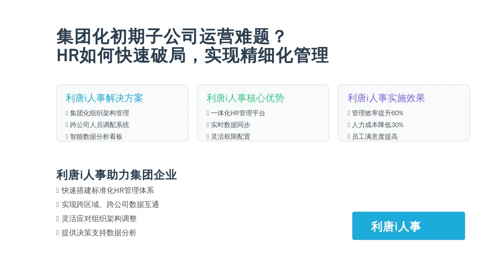Click the icon before 一体化HR管理平台
Image resolution: width=481 pixels, height=271 pixels.
pyautogui.click(x=208, y=113)
